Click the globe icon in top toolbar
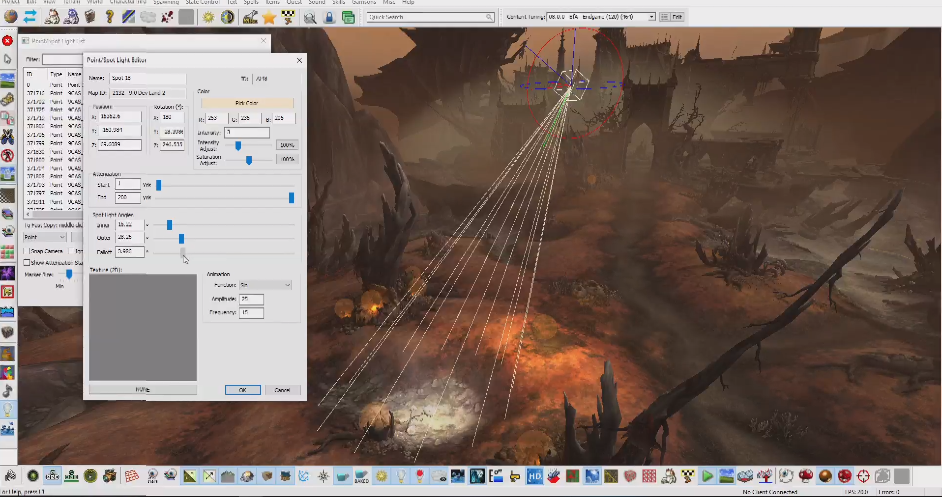942x497 pixels. tap(10, 17)
